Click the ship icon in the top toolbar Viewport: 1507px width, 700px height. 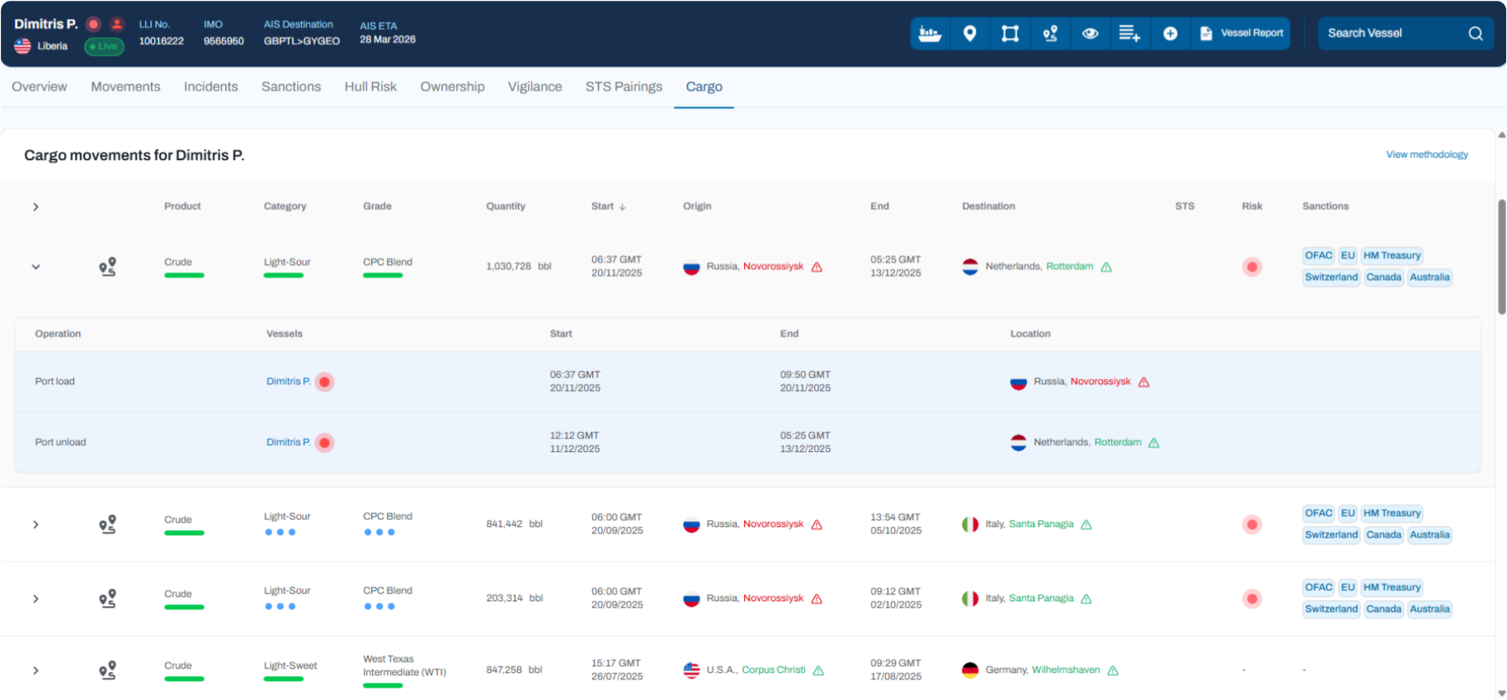point(930,34)
